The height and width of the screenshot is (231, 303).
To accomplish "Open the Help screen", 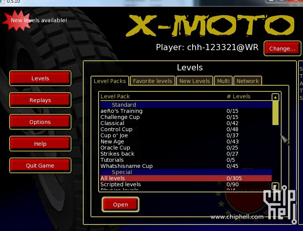I will pyautogui.click(x=40, y=144).
